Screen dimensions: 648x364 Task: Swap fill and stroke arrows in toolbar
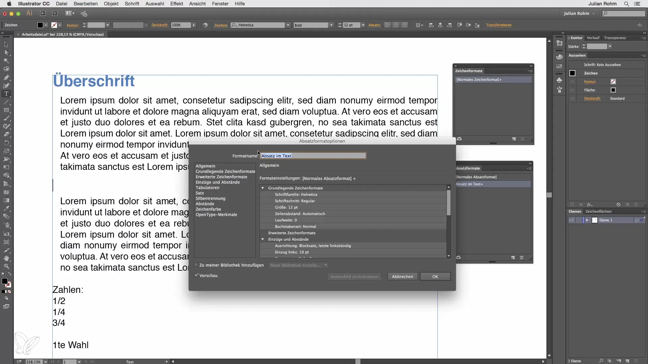tap(10, 274)
